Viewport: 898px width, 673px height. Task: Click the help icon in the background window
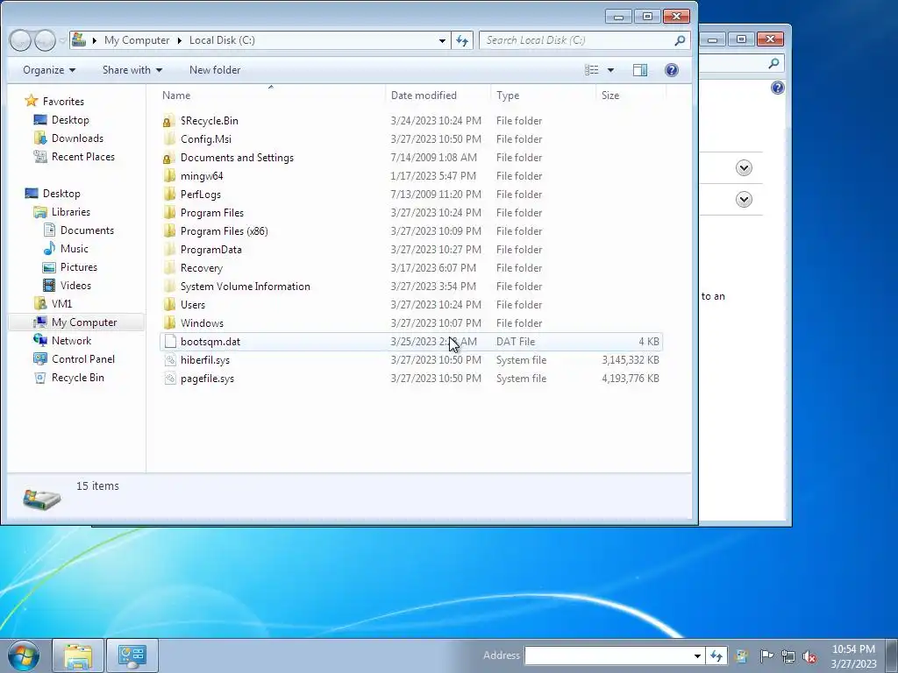(x=777, y=88)
